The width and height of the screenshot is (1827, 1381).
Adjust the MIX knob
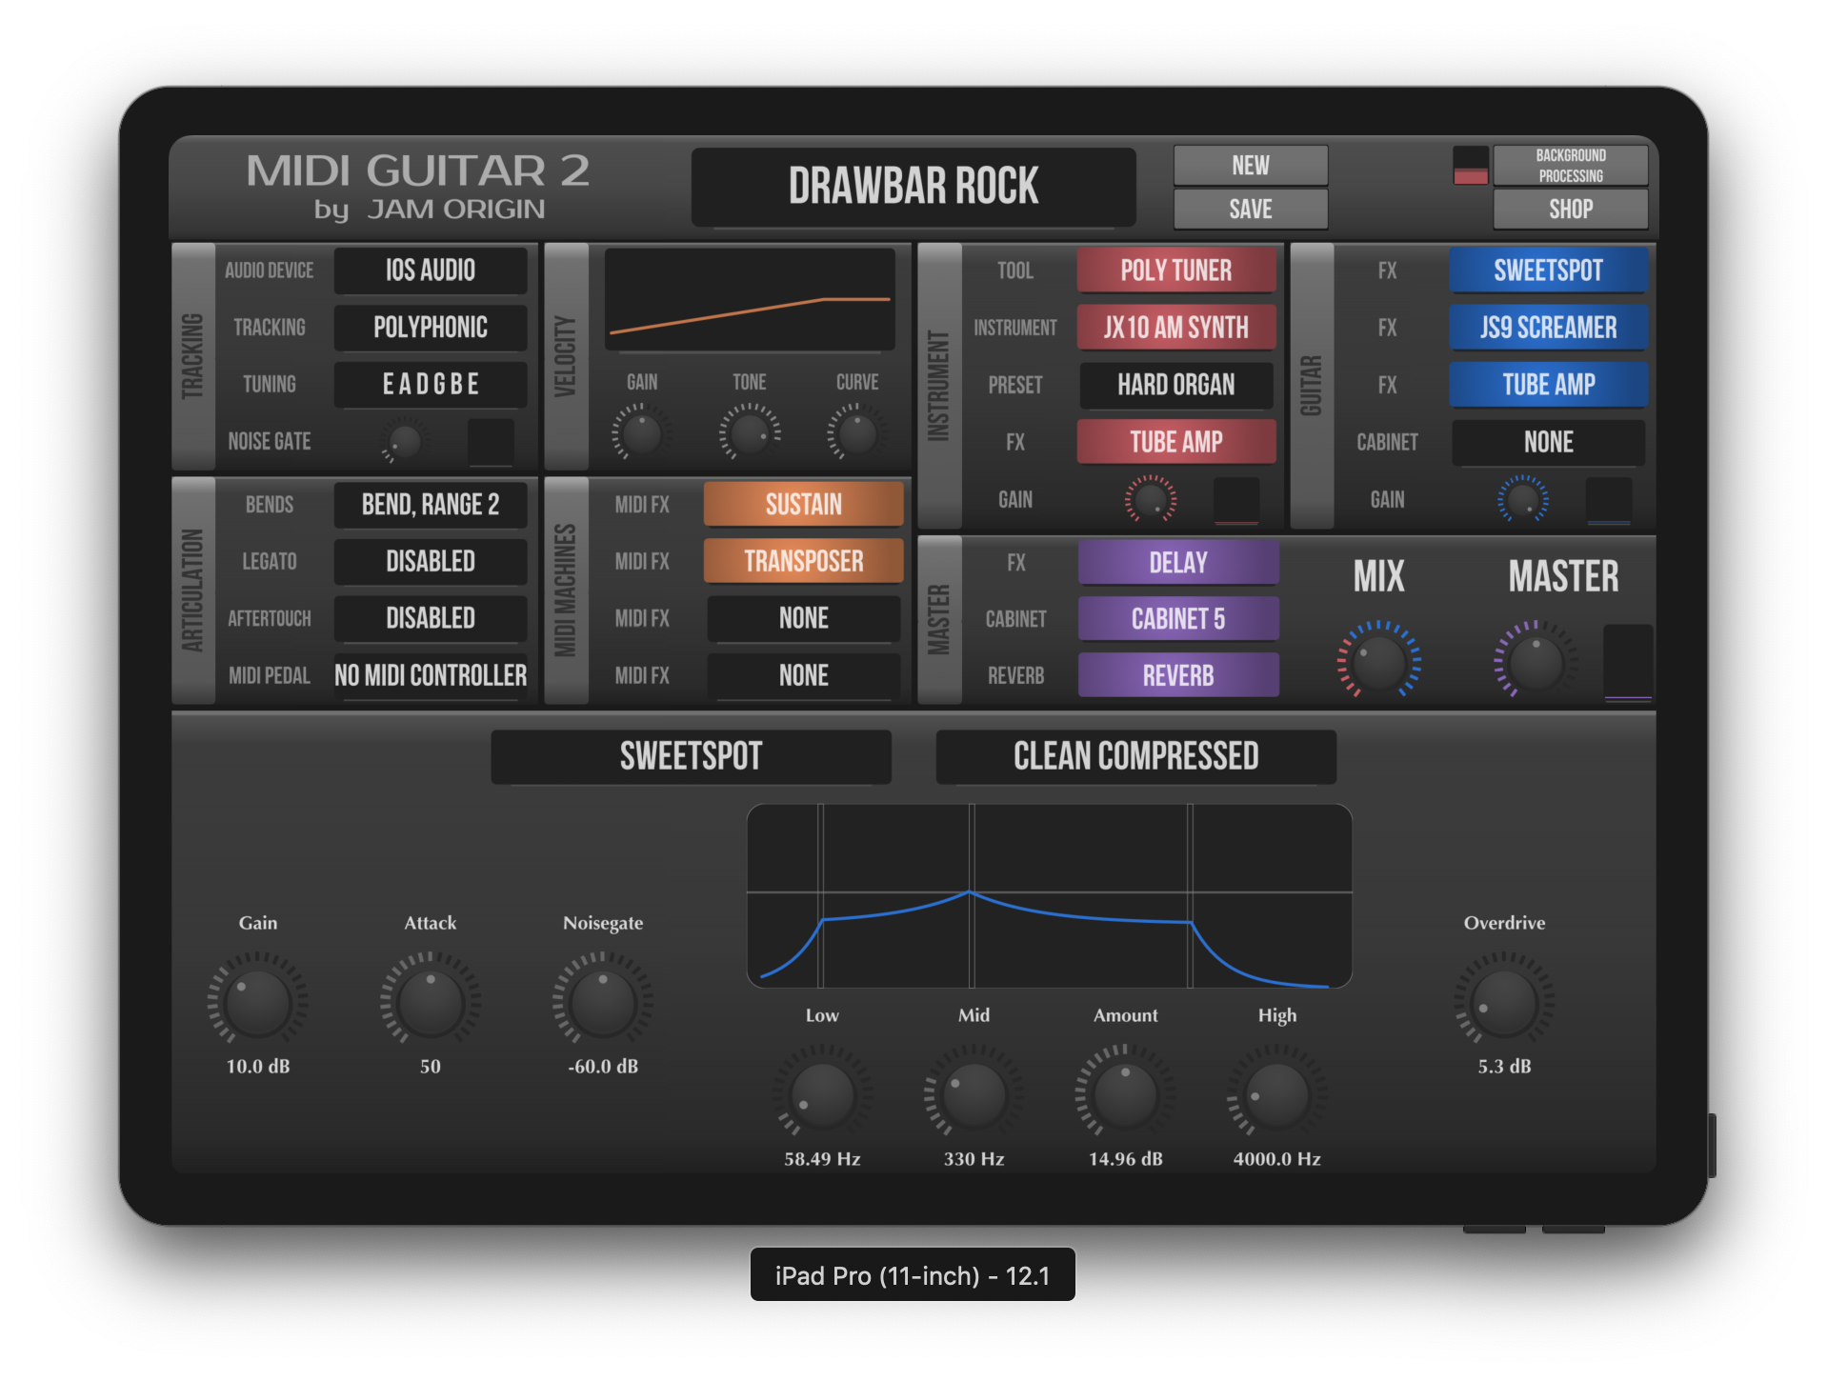coord(1379,660)
